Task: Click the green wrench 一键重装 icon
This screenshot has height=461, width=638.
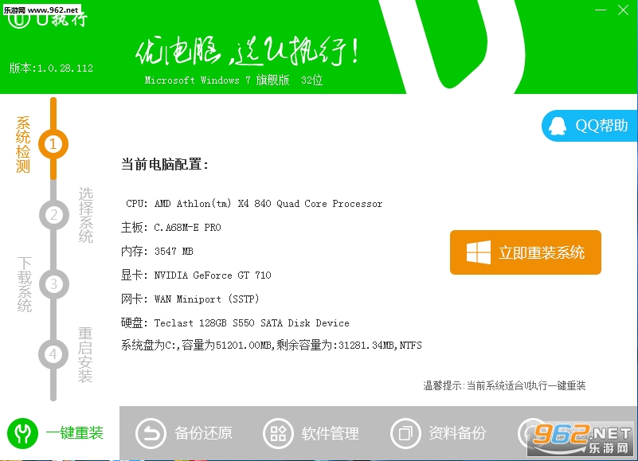Action: (x=23, y=433)
